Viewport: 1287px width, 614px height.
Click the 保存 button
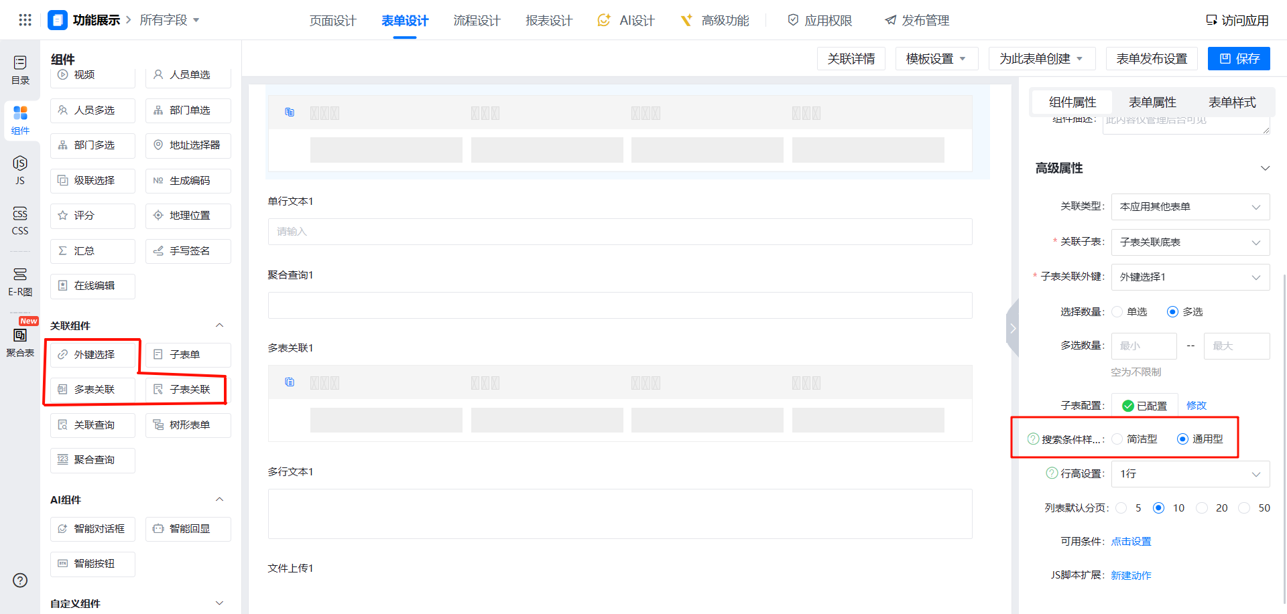coord(1239,59)
